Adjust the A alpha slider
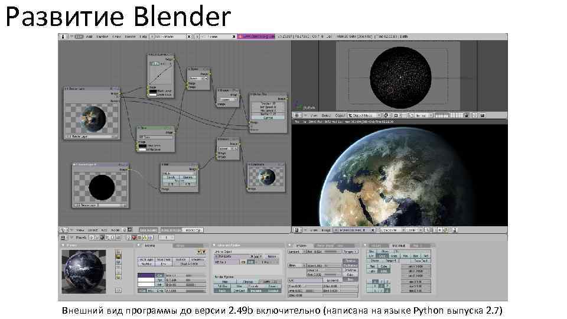 point(186,291)
